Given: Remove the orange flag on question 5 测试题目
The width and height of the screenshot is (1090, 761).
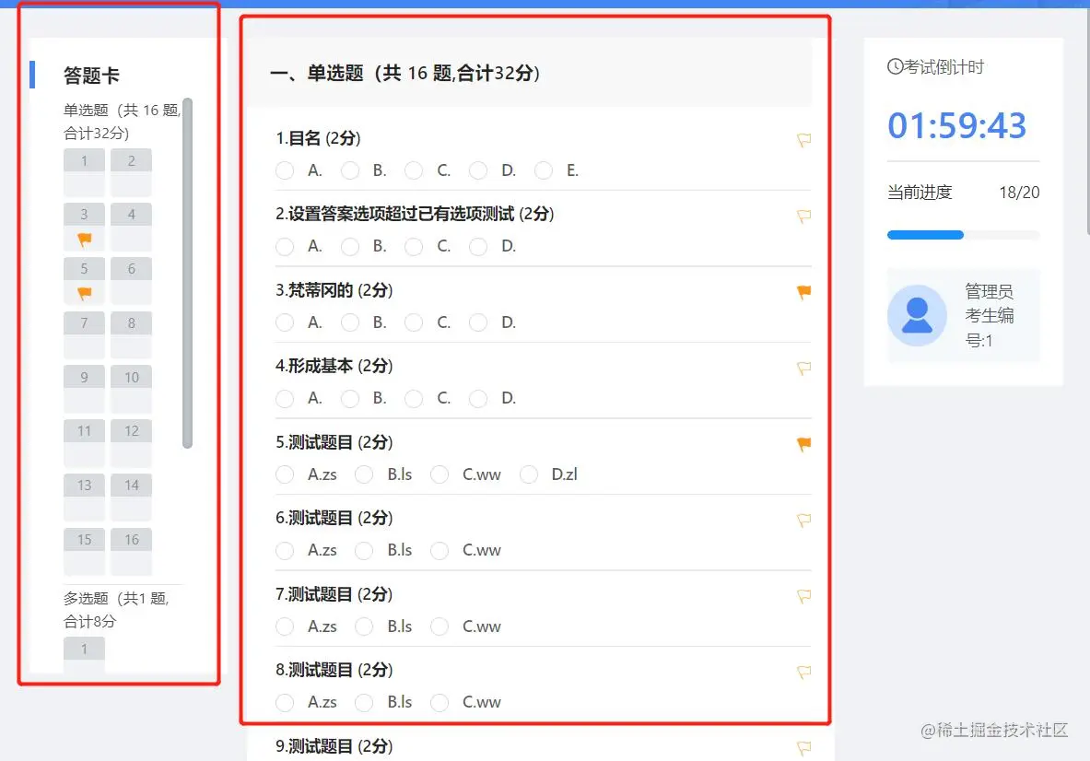Looking at the screenshot, I should click(803, 443).
